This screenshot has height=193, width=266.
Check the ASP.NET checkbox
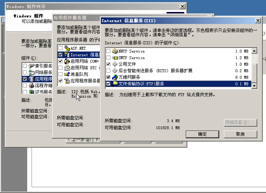tap(60, 48)
